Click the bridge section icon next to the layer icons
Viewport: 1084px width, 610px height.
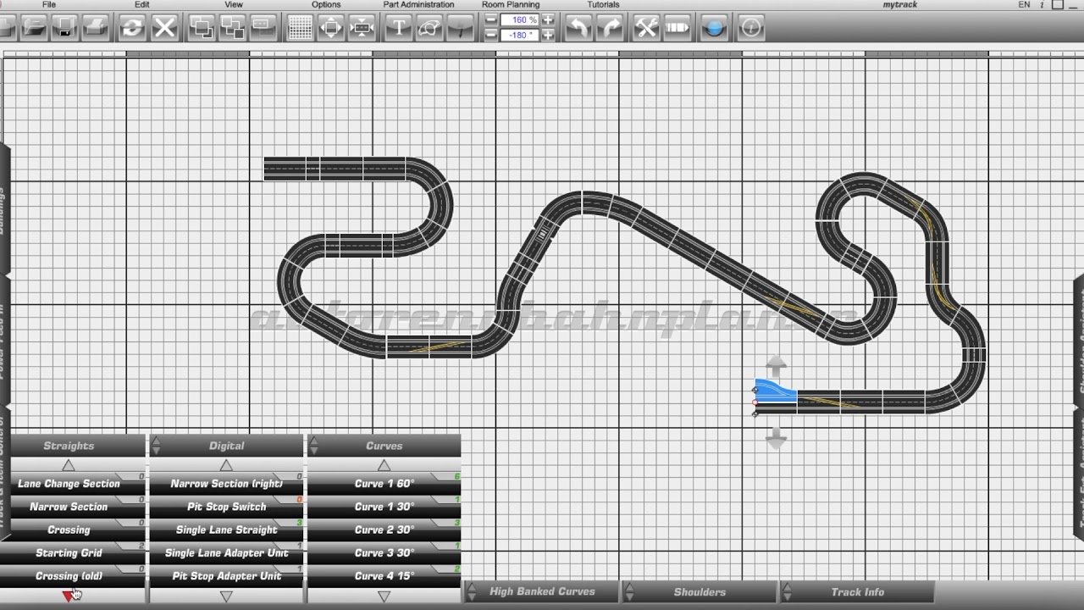[x=263, y=28]
